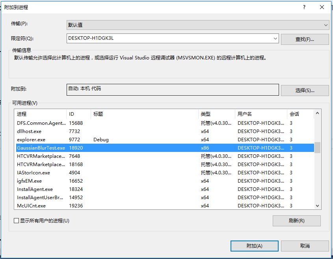Enable 显示所有用户的进程 checkbox
This screenshot has height=259, width=333.
click(16, 220)
